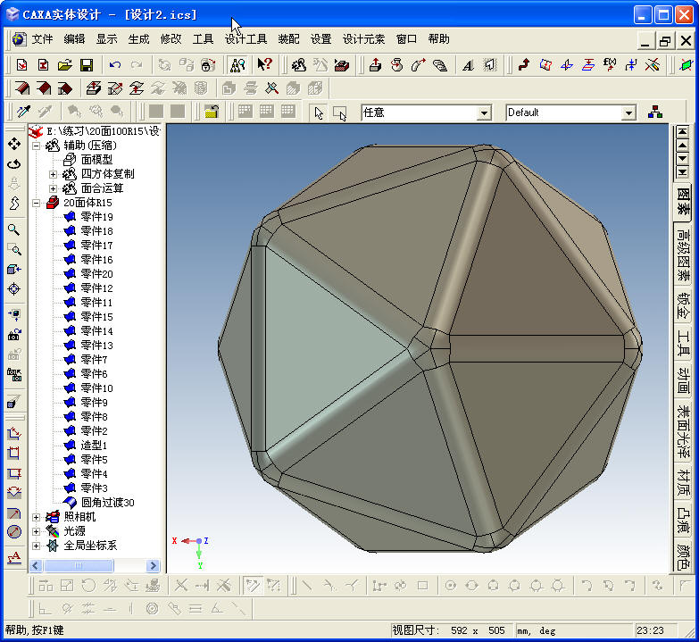
Task: Click the context help arrow-question icon
Action: (x=265, y=64)
